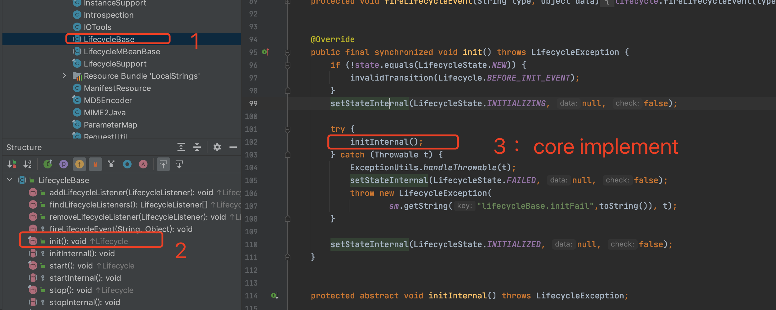This screenshot has width=776, height=310.
Task: Click Expand All icon in Structure panel
Action: (181, 147)
